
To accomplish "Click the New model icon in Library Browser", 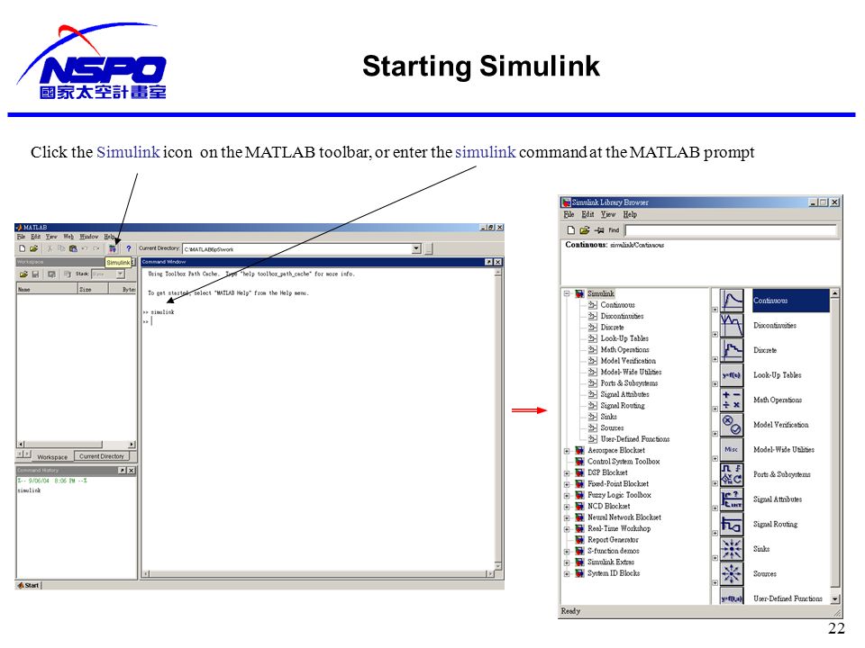I will pyautogui.click(x=571, y=229).
